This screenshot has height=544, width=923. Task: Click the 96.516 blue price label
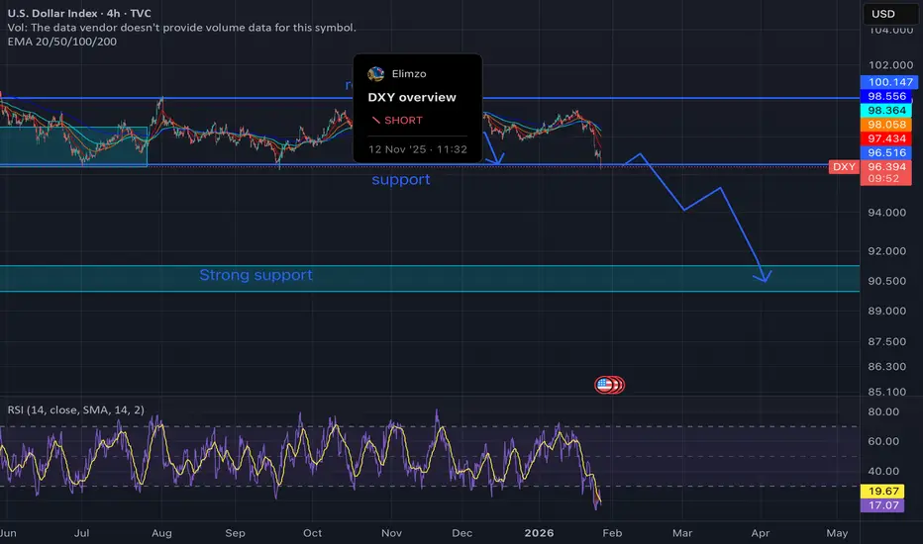click(x=886, y=152)
